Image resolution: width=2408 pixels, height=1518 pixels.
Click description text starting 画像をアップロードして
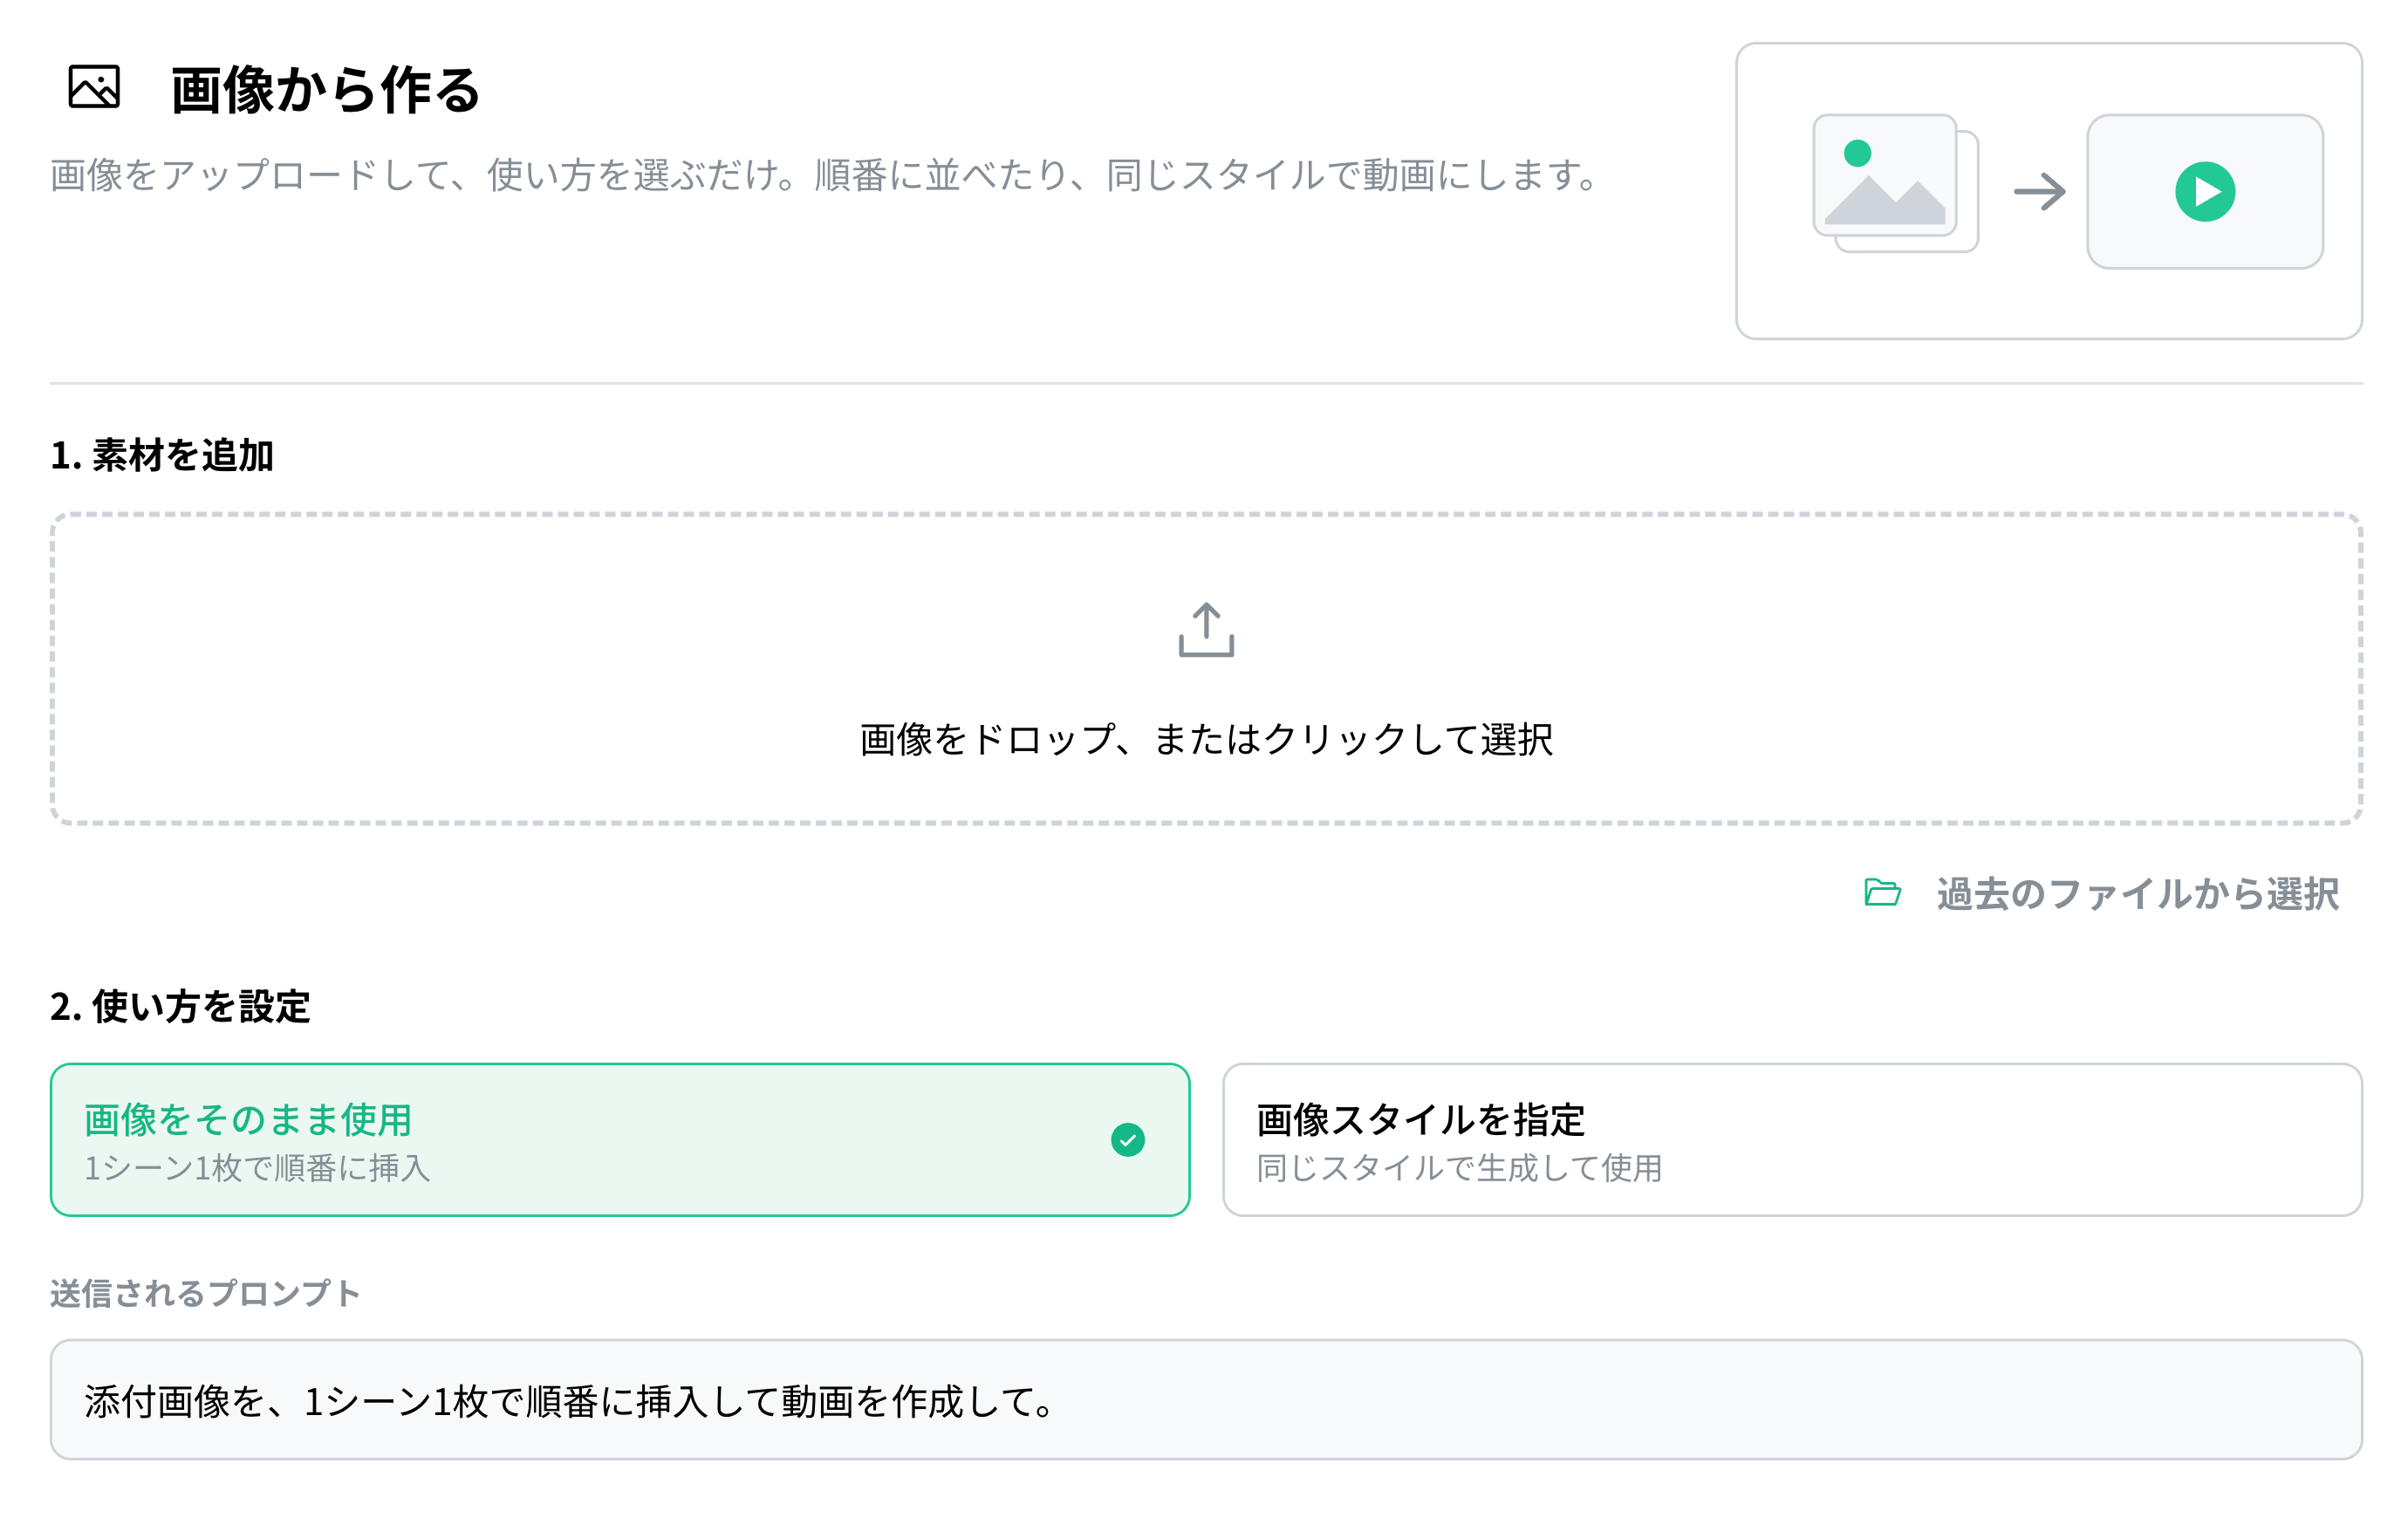[827, 175]
